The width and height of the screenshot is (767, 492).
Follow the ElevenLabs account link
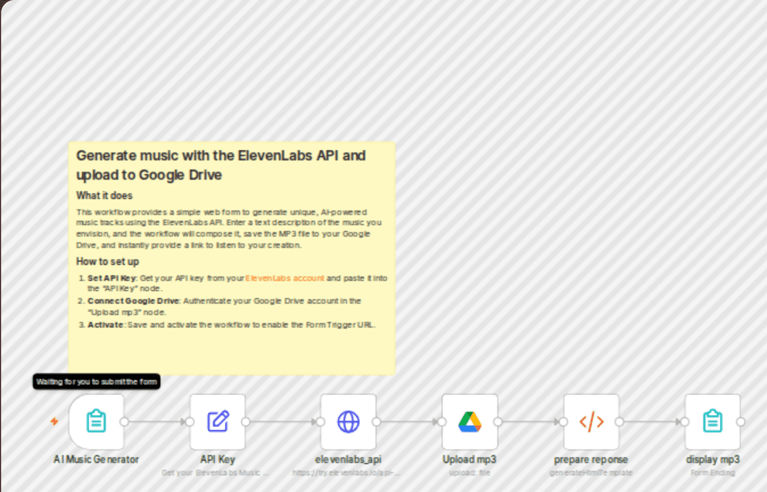285,278
